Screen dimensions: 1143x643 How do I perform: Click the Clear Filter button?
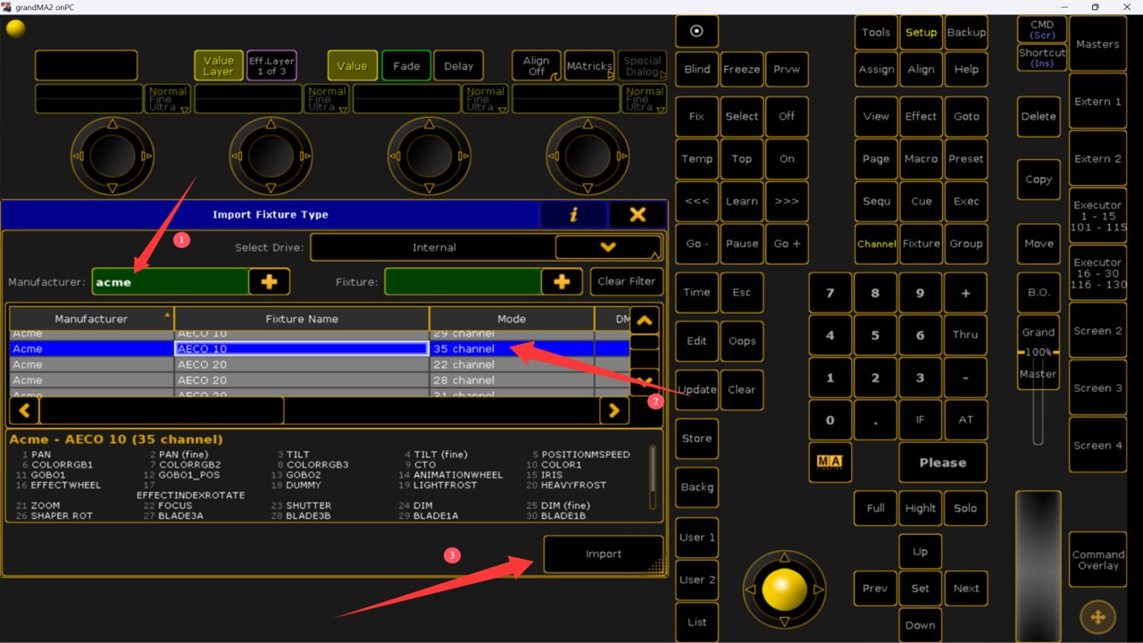[626, 281]
